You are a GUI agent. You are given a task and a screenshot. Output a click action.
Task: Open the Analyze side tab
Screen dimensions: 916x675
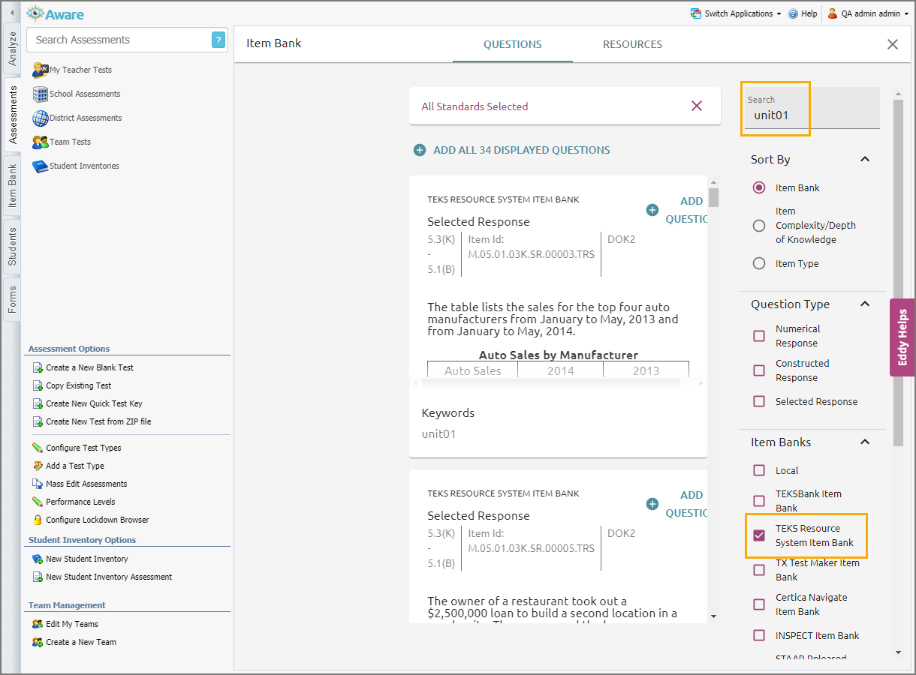(13, 48)
